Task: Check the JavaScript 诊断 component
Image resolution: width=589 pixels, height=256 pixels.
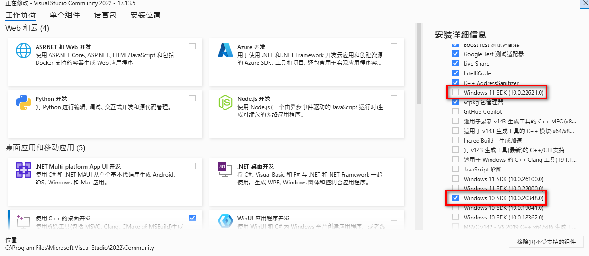Action: (x=455, y=169)
